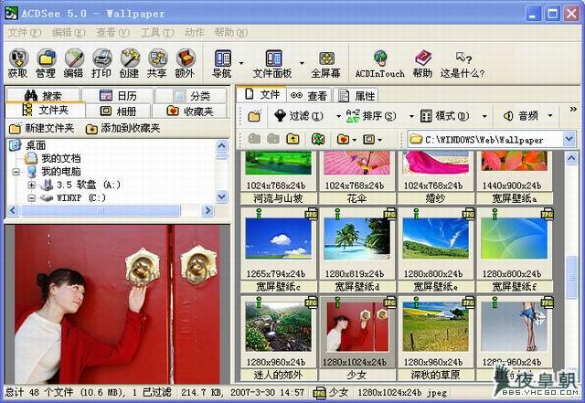Open dropdown arrow next to 文件面板
Viewport: 585px width, 403px height.
pos(302,63)
